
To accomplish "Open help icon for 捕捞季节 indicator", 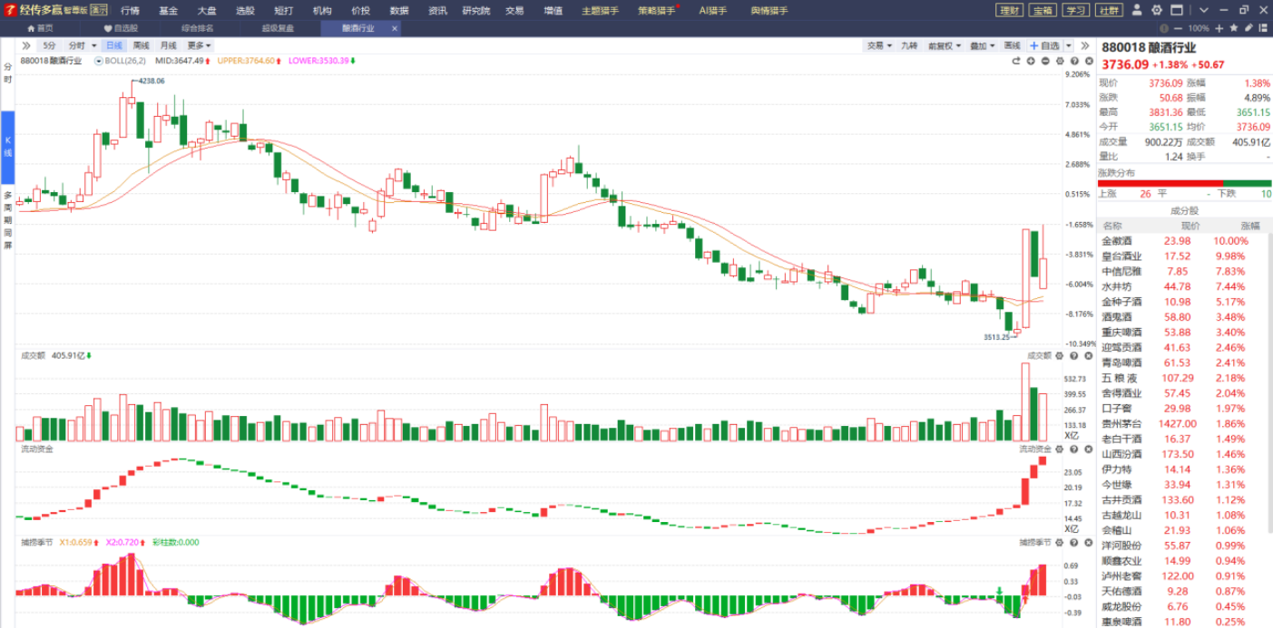I will [1074, 542].
